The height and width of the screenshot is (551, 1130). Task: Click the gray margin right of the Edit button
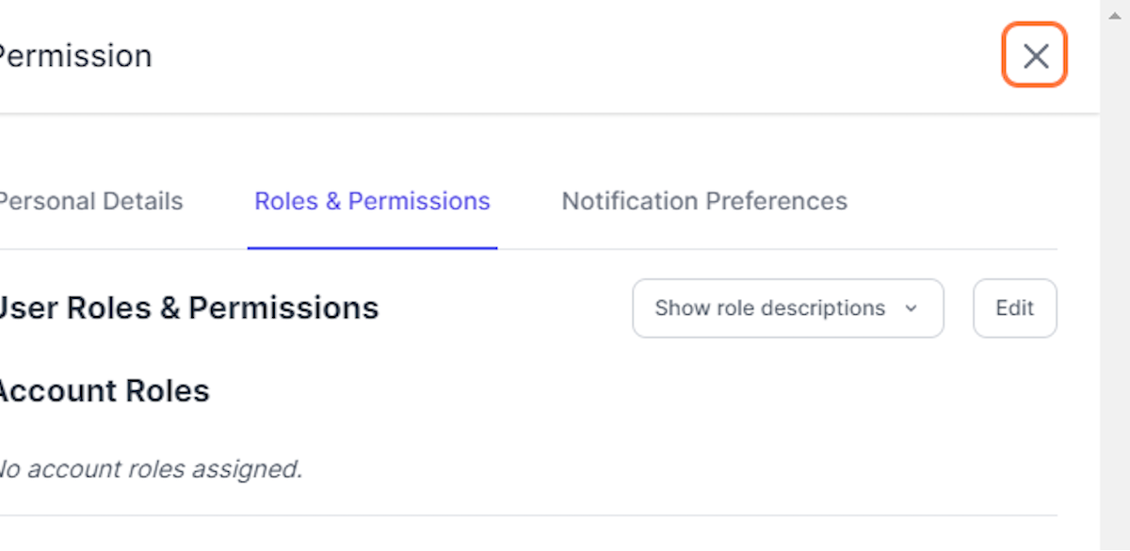1078,308
